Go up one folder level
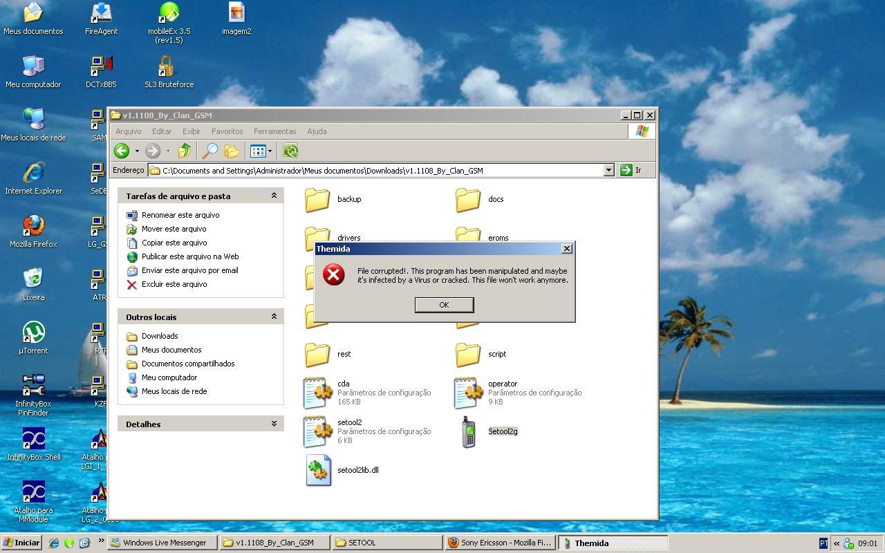Viewport: 885px width, 553px height. pos(185,151)
